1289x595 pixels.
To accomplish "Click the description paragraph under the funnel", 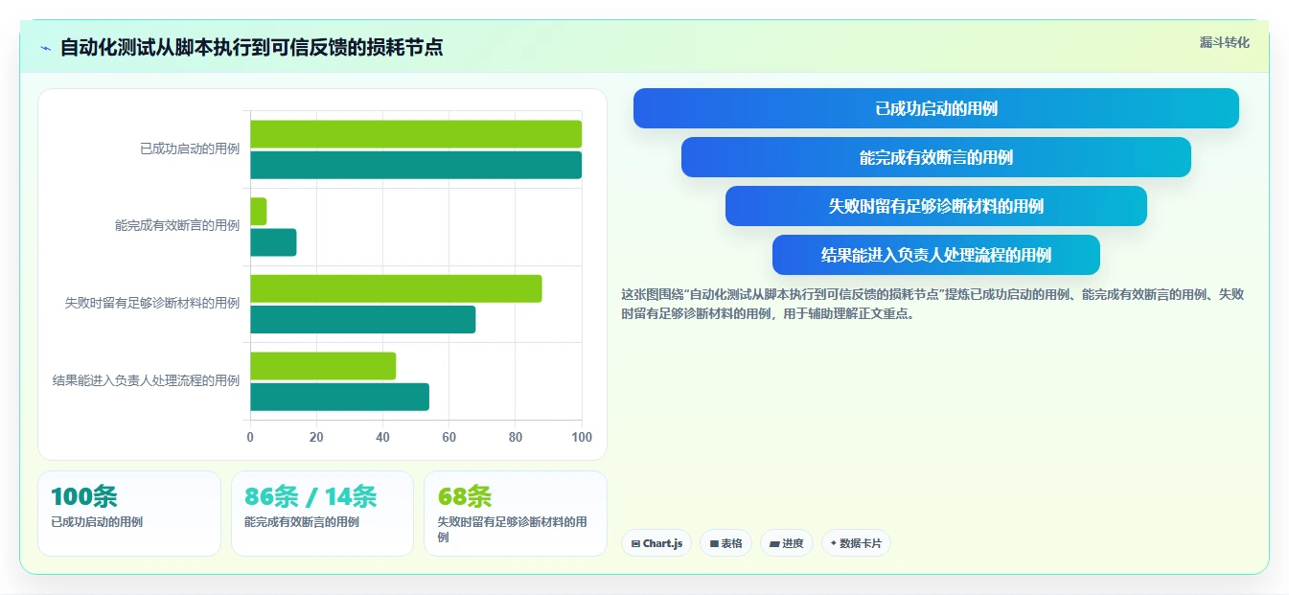I will pos(932,304).
